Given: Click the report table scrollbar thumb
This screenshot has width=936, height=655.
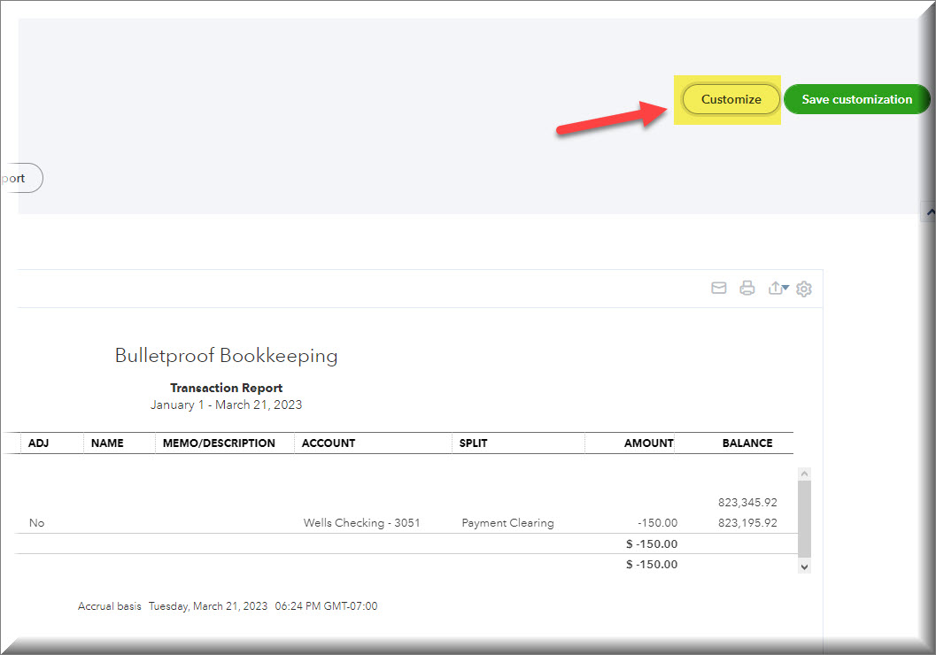Looking at the screenshot, I should coord(805,519).
